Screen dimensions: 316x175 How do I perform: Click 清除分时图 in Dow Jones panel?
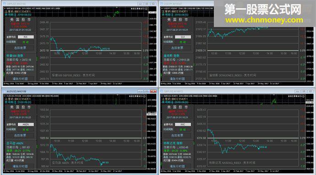coord(177,79)
